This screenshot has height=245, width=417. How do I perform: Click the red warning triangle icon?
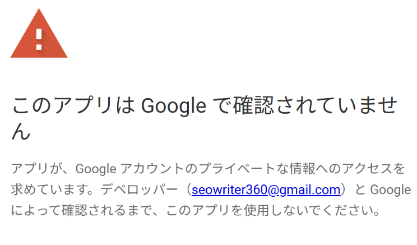coord(39,33)
